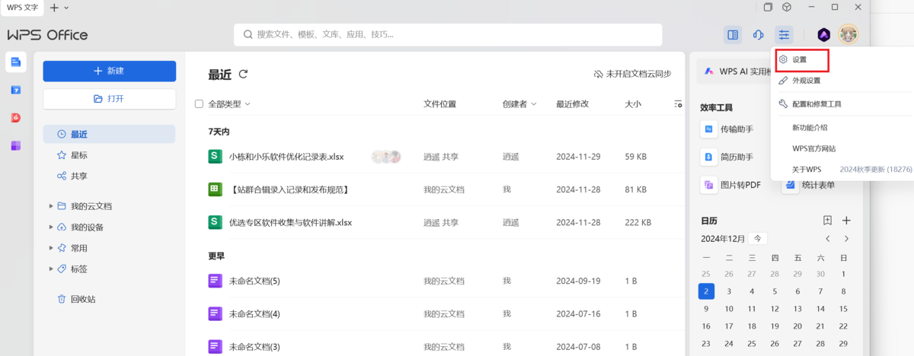Open the tab list dropdown arrow
This screenshot has height=356, width=914.
66,8
